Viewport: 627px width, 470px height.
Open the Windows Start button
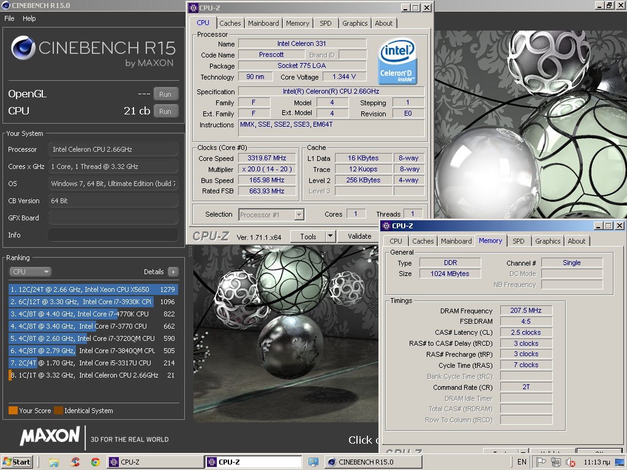[x=17, y=462]
